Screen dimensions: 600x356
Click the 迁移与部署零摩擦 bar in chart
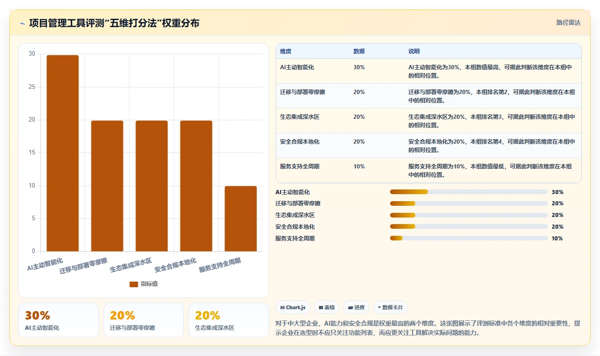(107, 186)
